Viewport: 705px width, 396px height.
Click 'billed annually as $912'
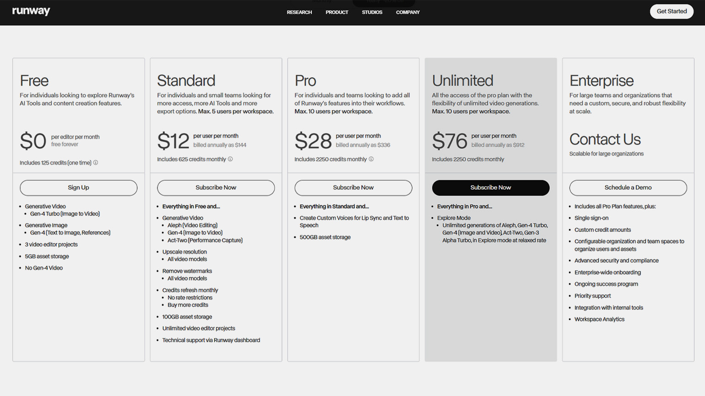[498, 145]
